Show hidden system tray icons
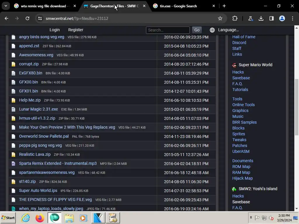The width and height of the screenshot is (299, 224). coord(251,218)
